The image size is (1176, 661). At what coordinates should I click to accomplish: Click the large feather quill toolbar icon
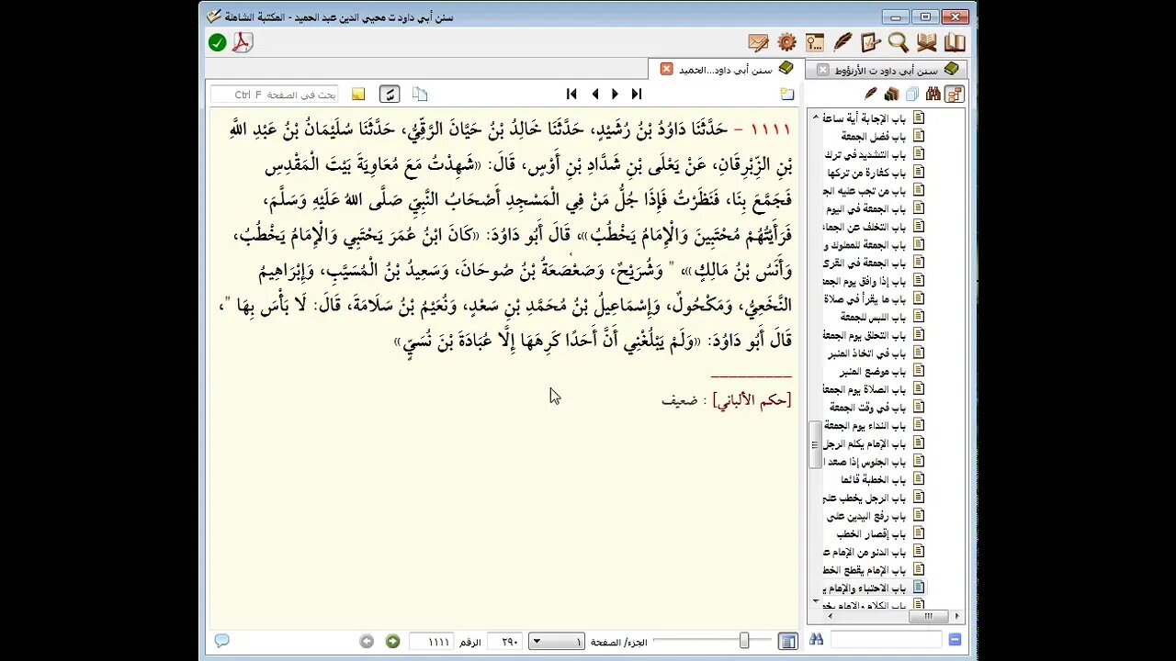click(842, 42)
